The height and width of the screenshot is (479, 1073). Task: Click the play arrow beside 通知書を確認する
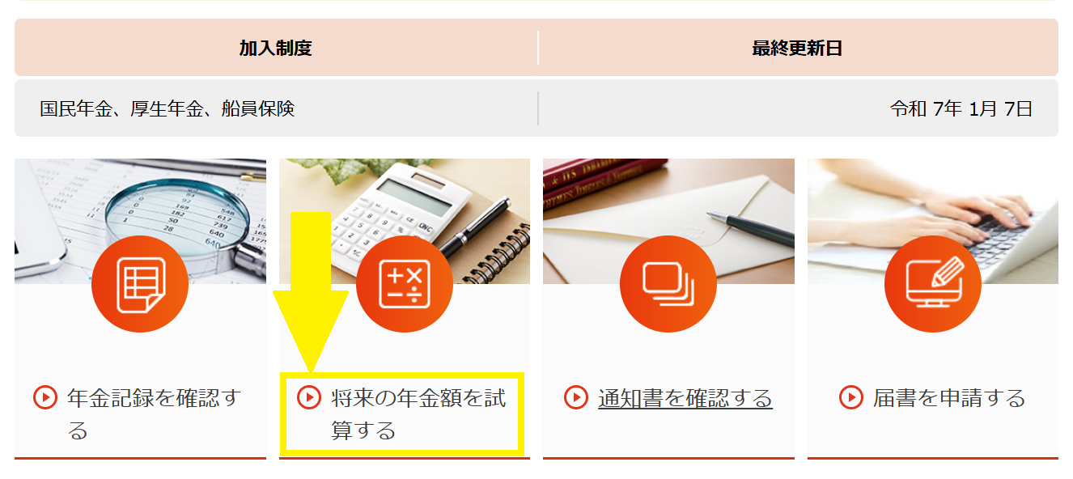[575, 398]
